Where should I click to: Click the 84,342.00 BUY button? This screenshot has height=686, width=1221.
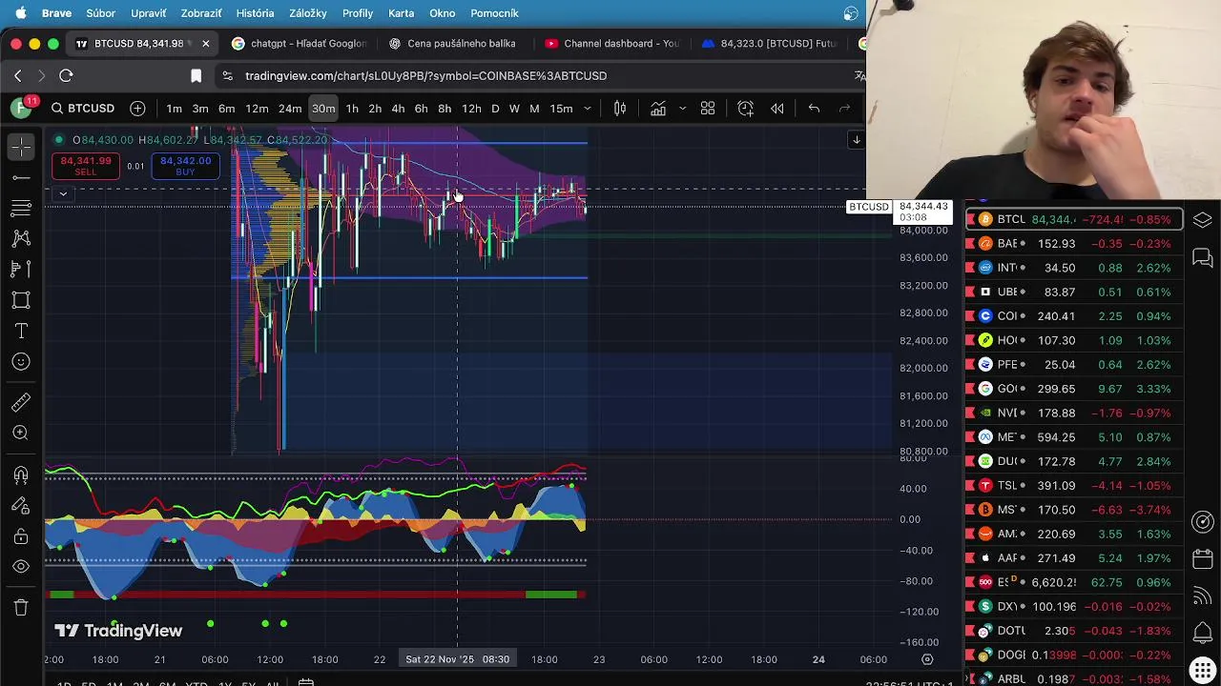[185, 166]
